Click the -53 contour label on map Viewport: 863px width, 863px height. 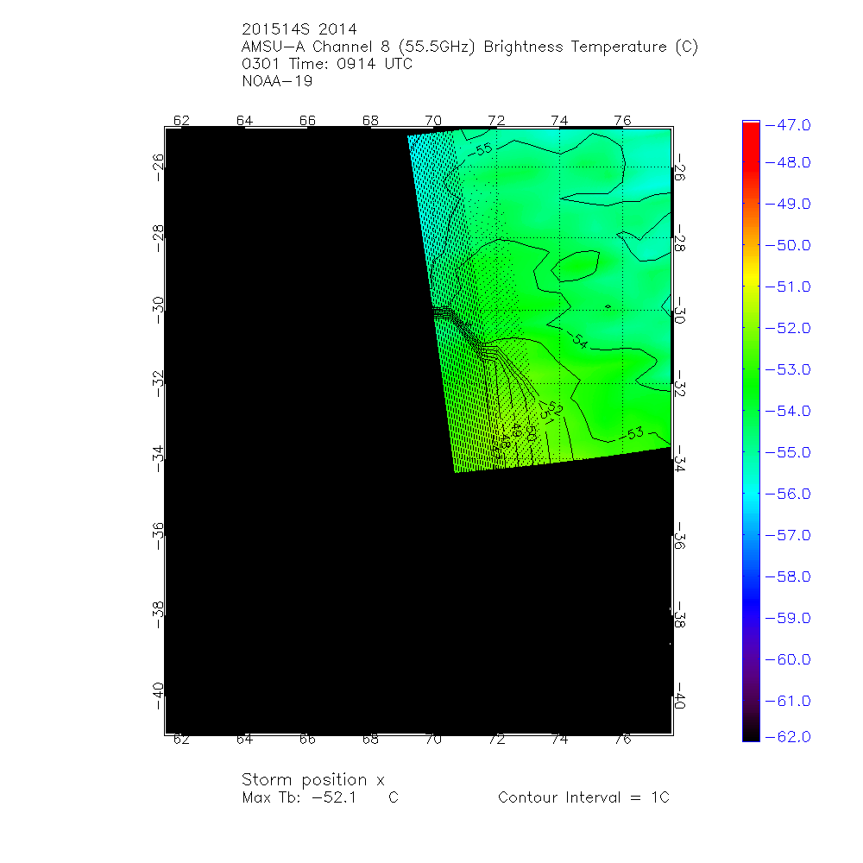[x=634, y=432]
